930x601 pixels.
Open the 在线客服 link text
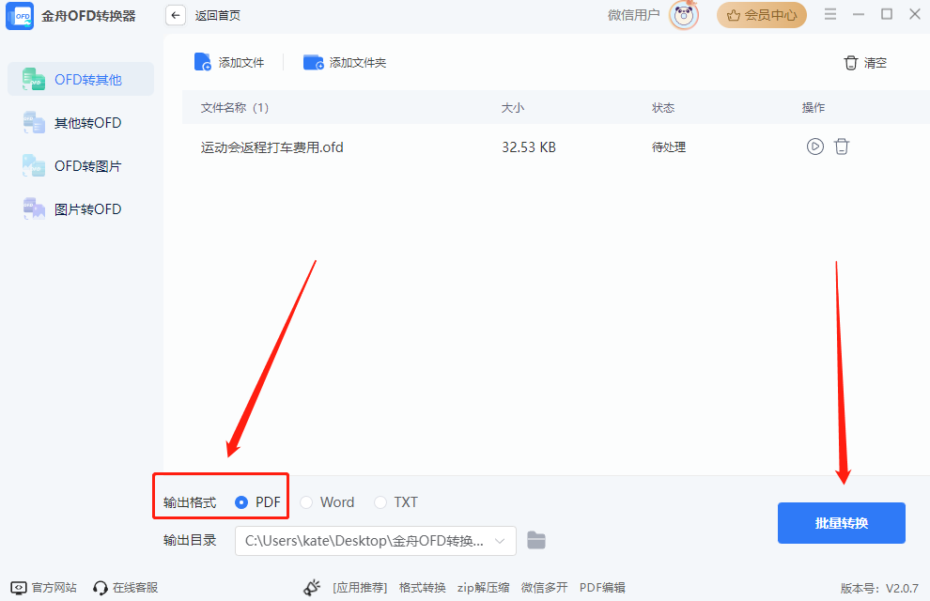click(x=135, y=587)
